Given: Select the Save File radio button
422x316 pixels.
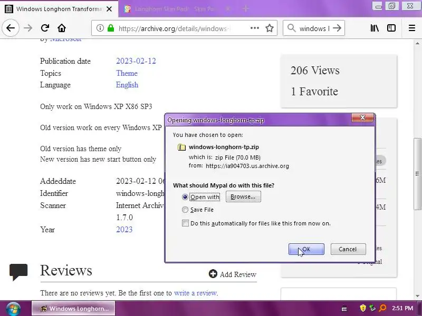Looking at the screenshot, I should tap(185, 210).
